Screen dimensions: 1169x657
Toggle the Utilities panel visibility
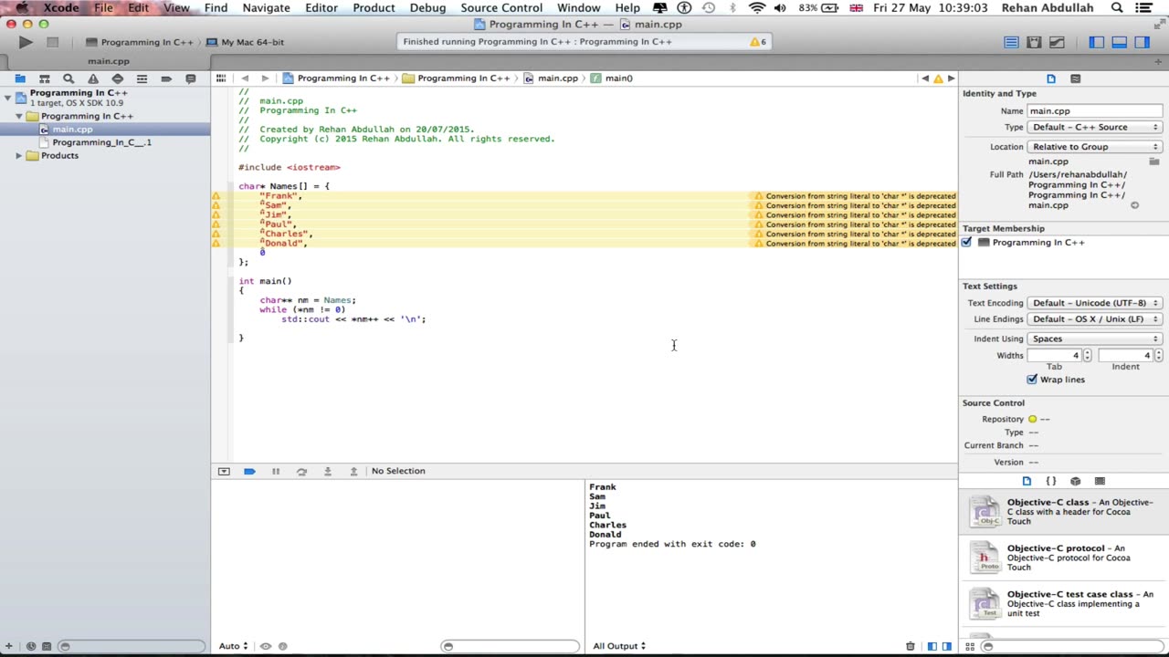[1142, 42]
